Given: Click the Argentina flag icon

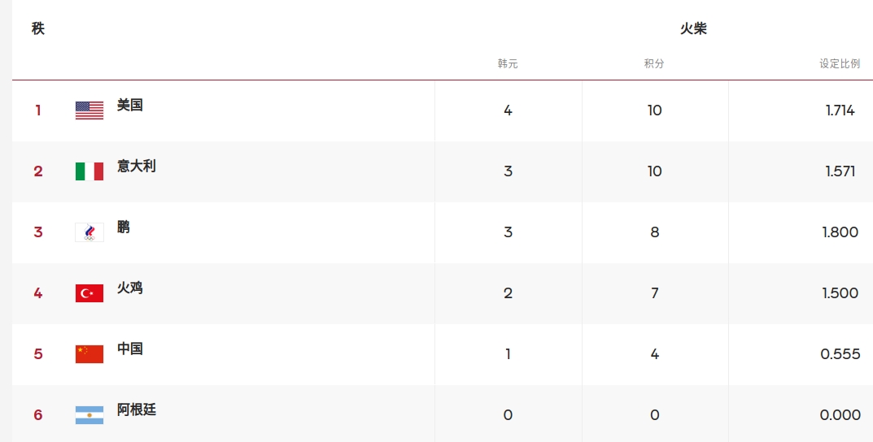Looking at the screenshot, I should [89, 415].
